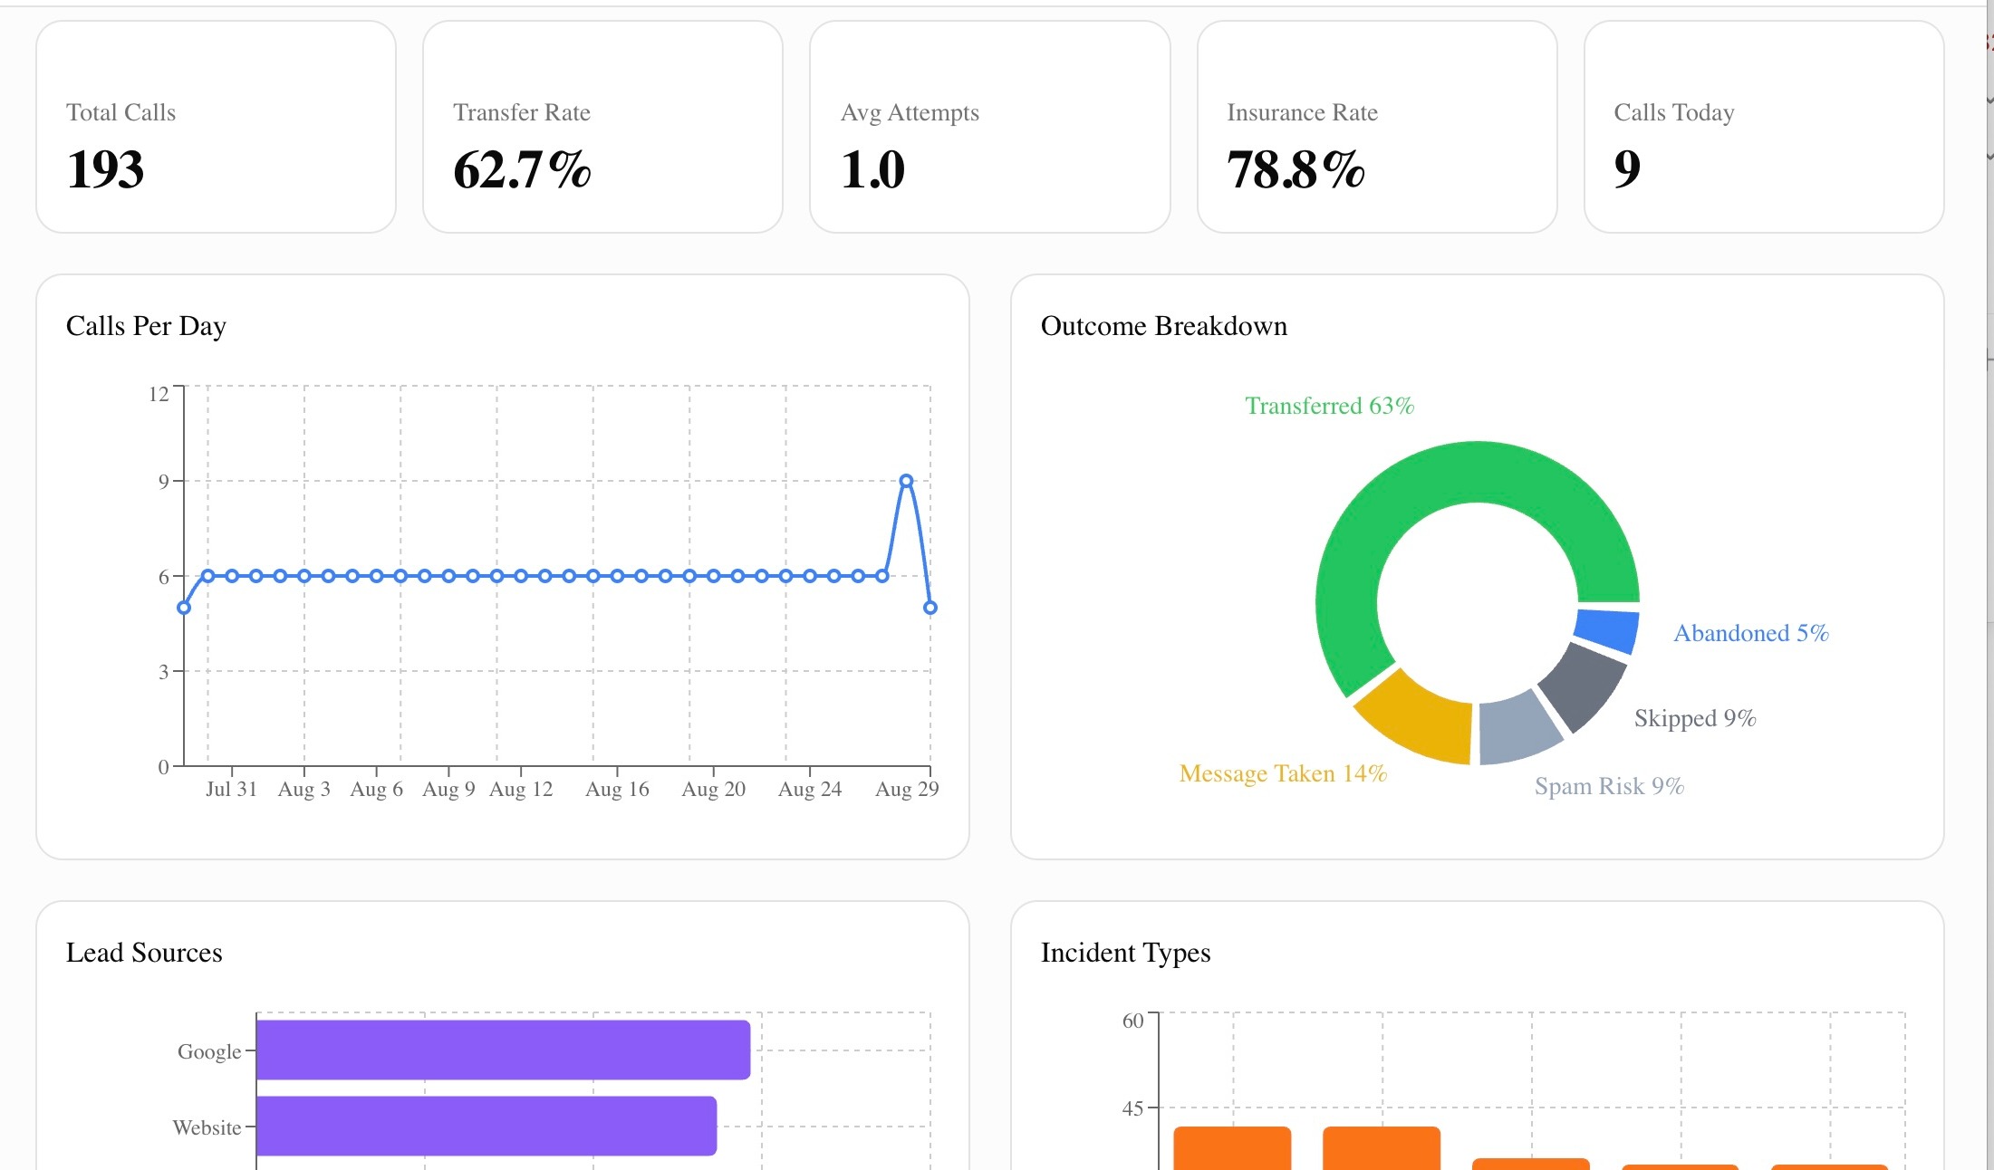
Task: Select the blue Abandoned donut segment
Action: tap(1606, 630)
